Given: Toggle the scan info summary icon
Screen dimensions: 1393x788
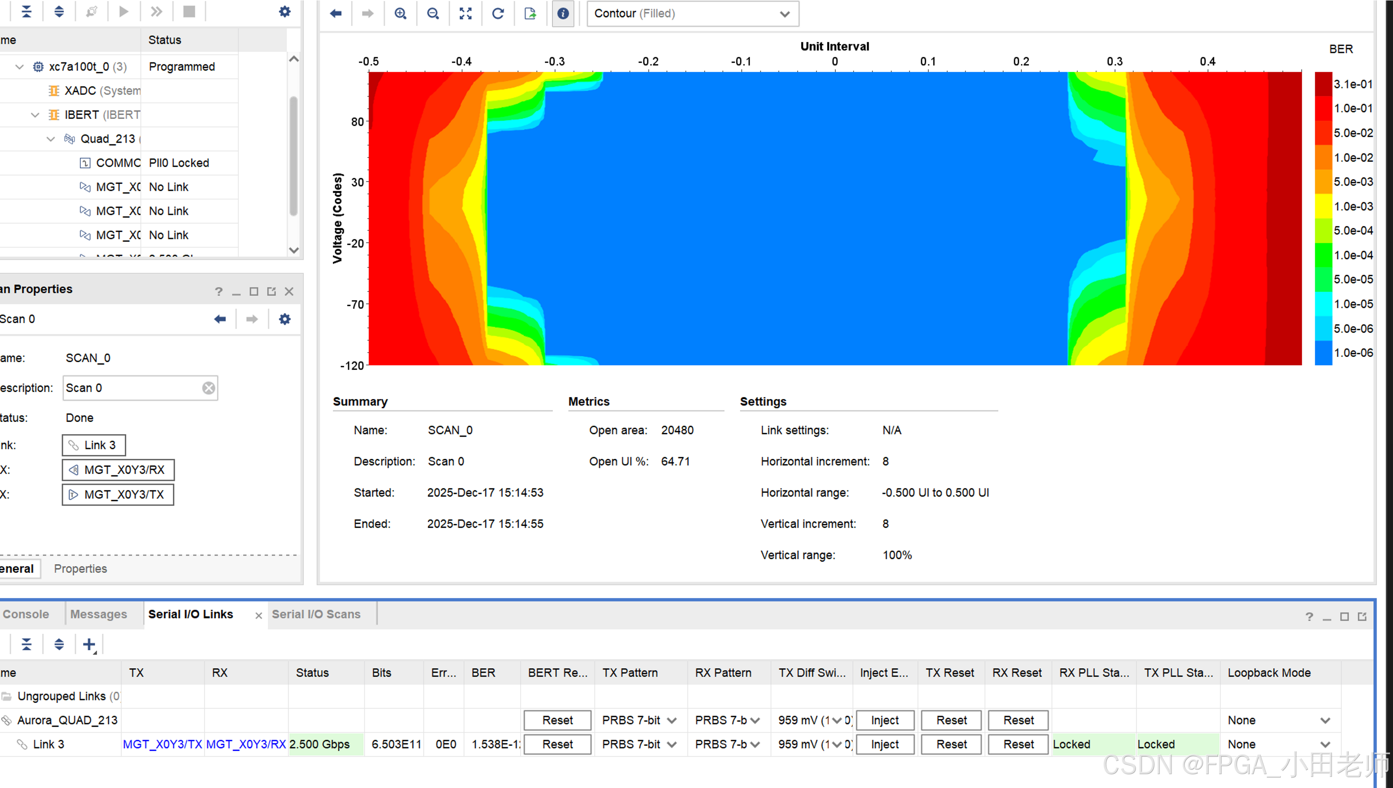Looking at the screenshot, I should pyautogui.click(x=563, y=13).
